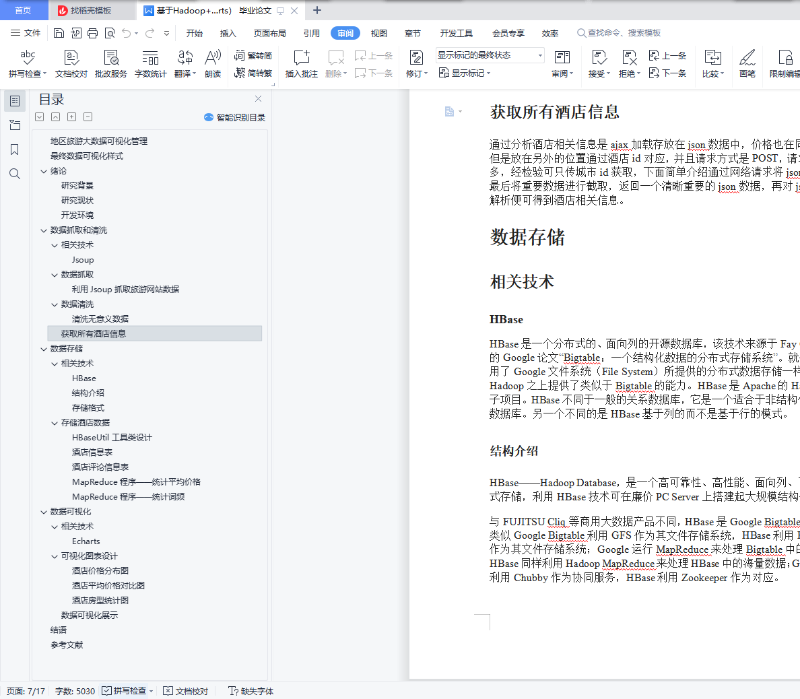This screenshot has width=800, height=699.
Task: Click 智能识别目录 link
Action: [235, 117]
